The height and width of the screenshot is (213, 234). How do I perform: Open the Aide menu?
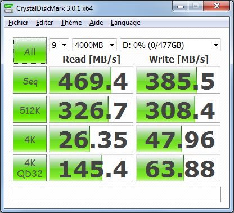point(96,23)
